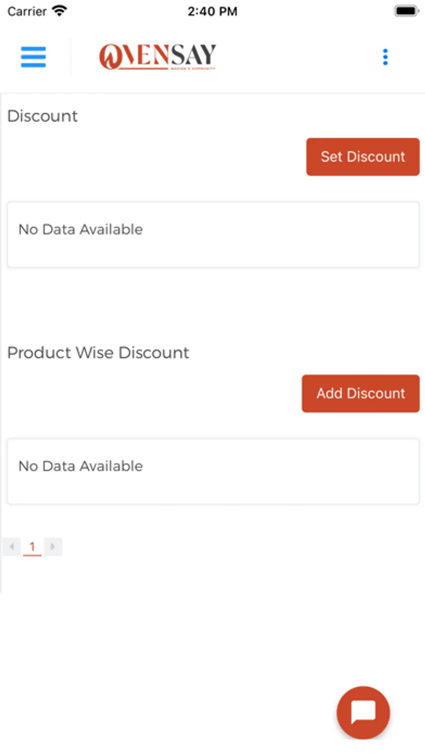Image resolution: width=425 pixels, height=755 pixels.
Task: Open the three-dot options menu
Action: click(385, 57)
